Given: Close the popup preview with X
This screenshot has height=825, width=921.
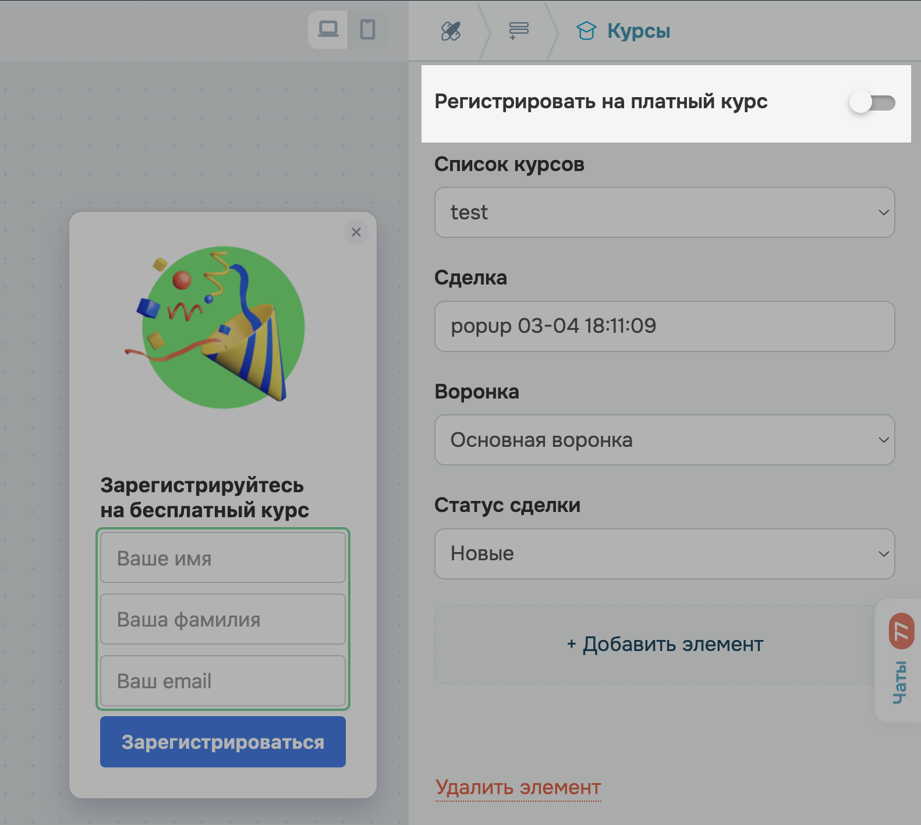Looking at the screenshot, I should (356, 232).
